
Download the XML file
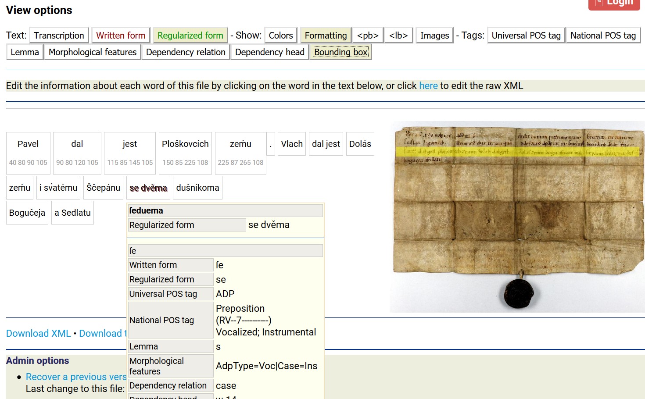point(39,333)
